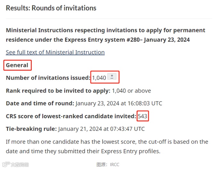Click the "General" round type label
218x169 pixels.
pos(17,65)
